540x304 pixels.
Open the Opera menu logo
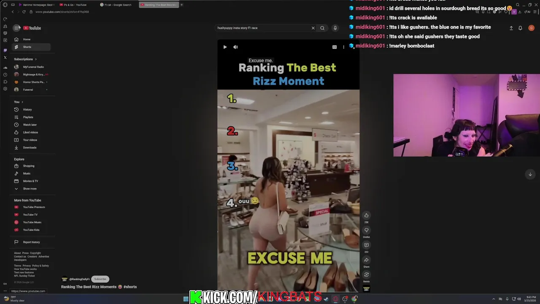pos(5,5)
